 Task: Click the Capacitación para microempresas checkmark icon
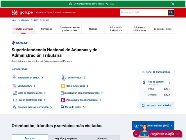62,93
